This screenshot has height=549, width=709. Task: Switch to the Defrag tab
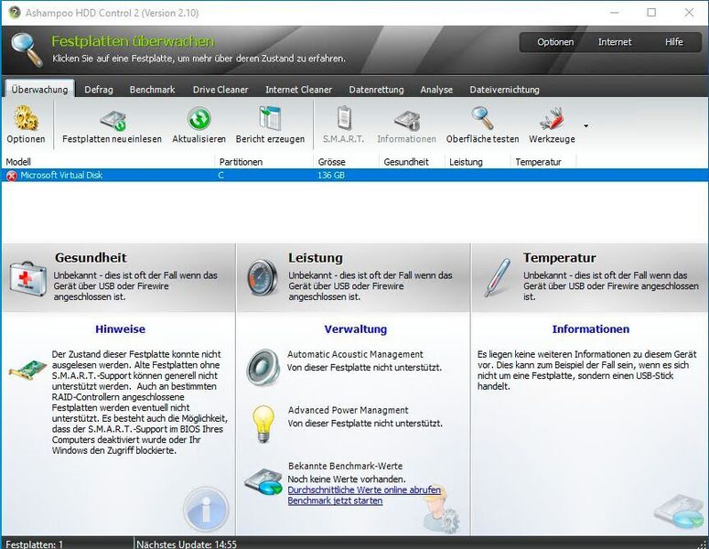[99, 90]
